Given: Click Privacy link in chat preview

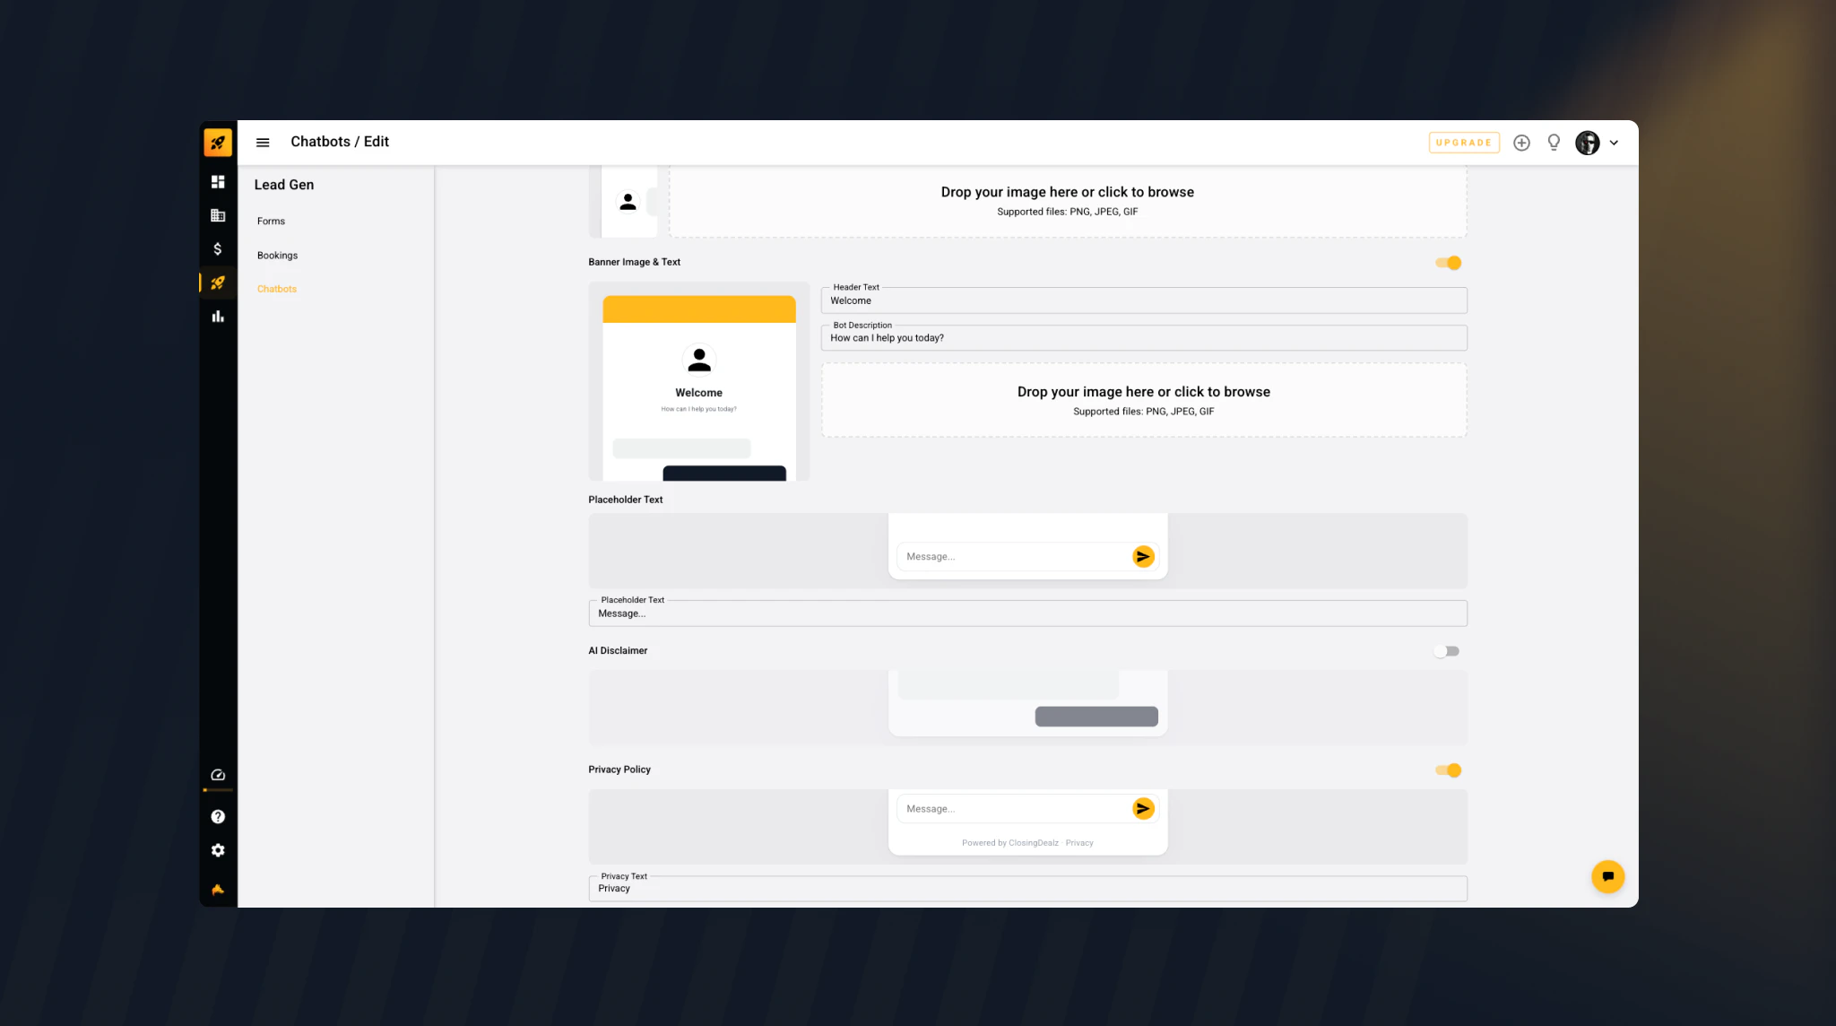Looking at the screenshot, I should click(1079, 843).
